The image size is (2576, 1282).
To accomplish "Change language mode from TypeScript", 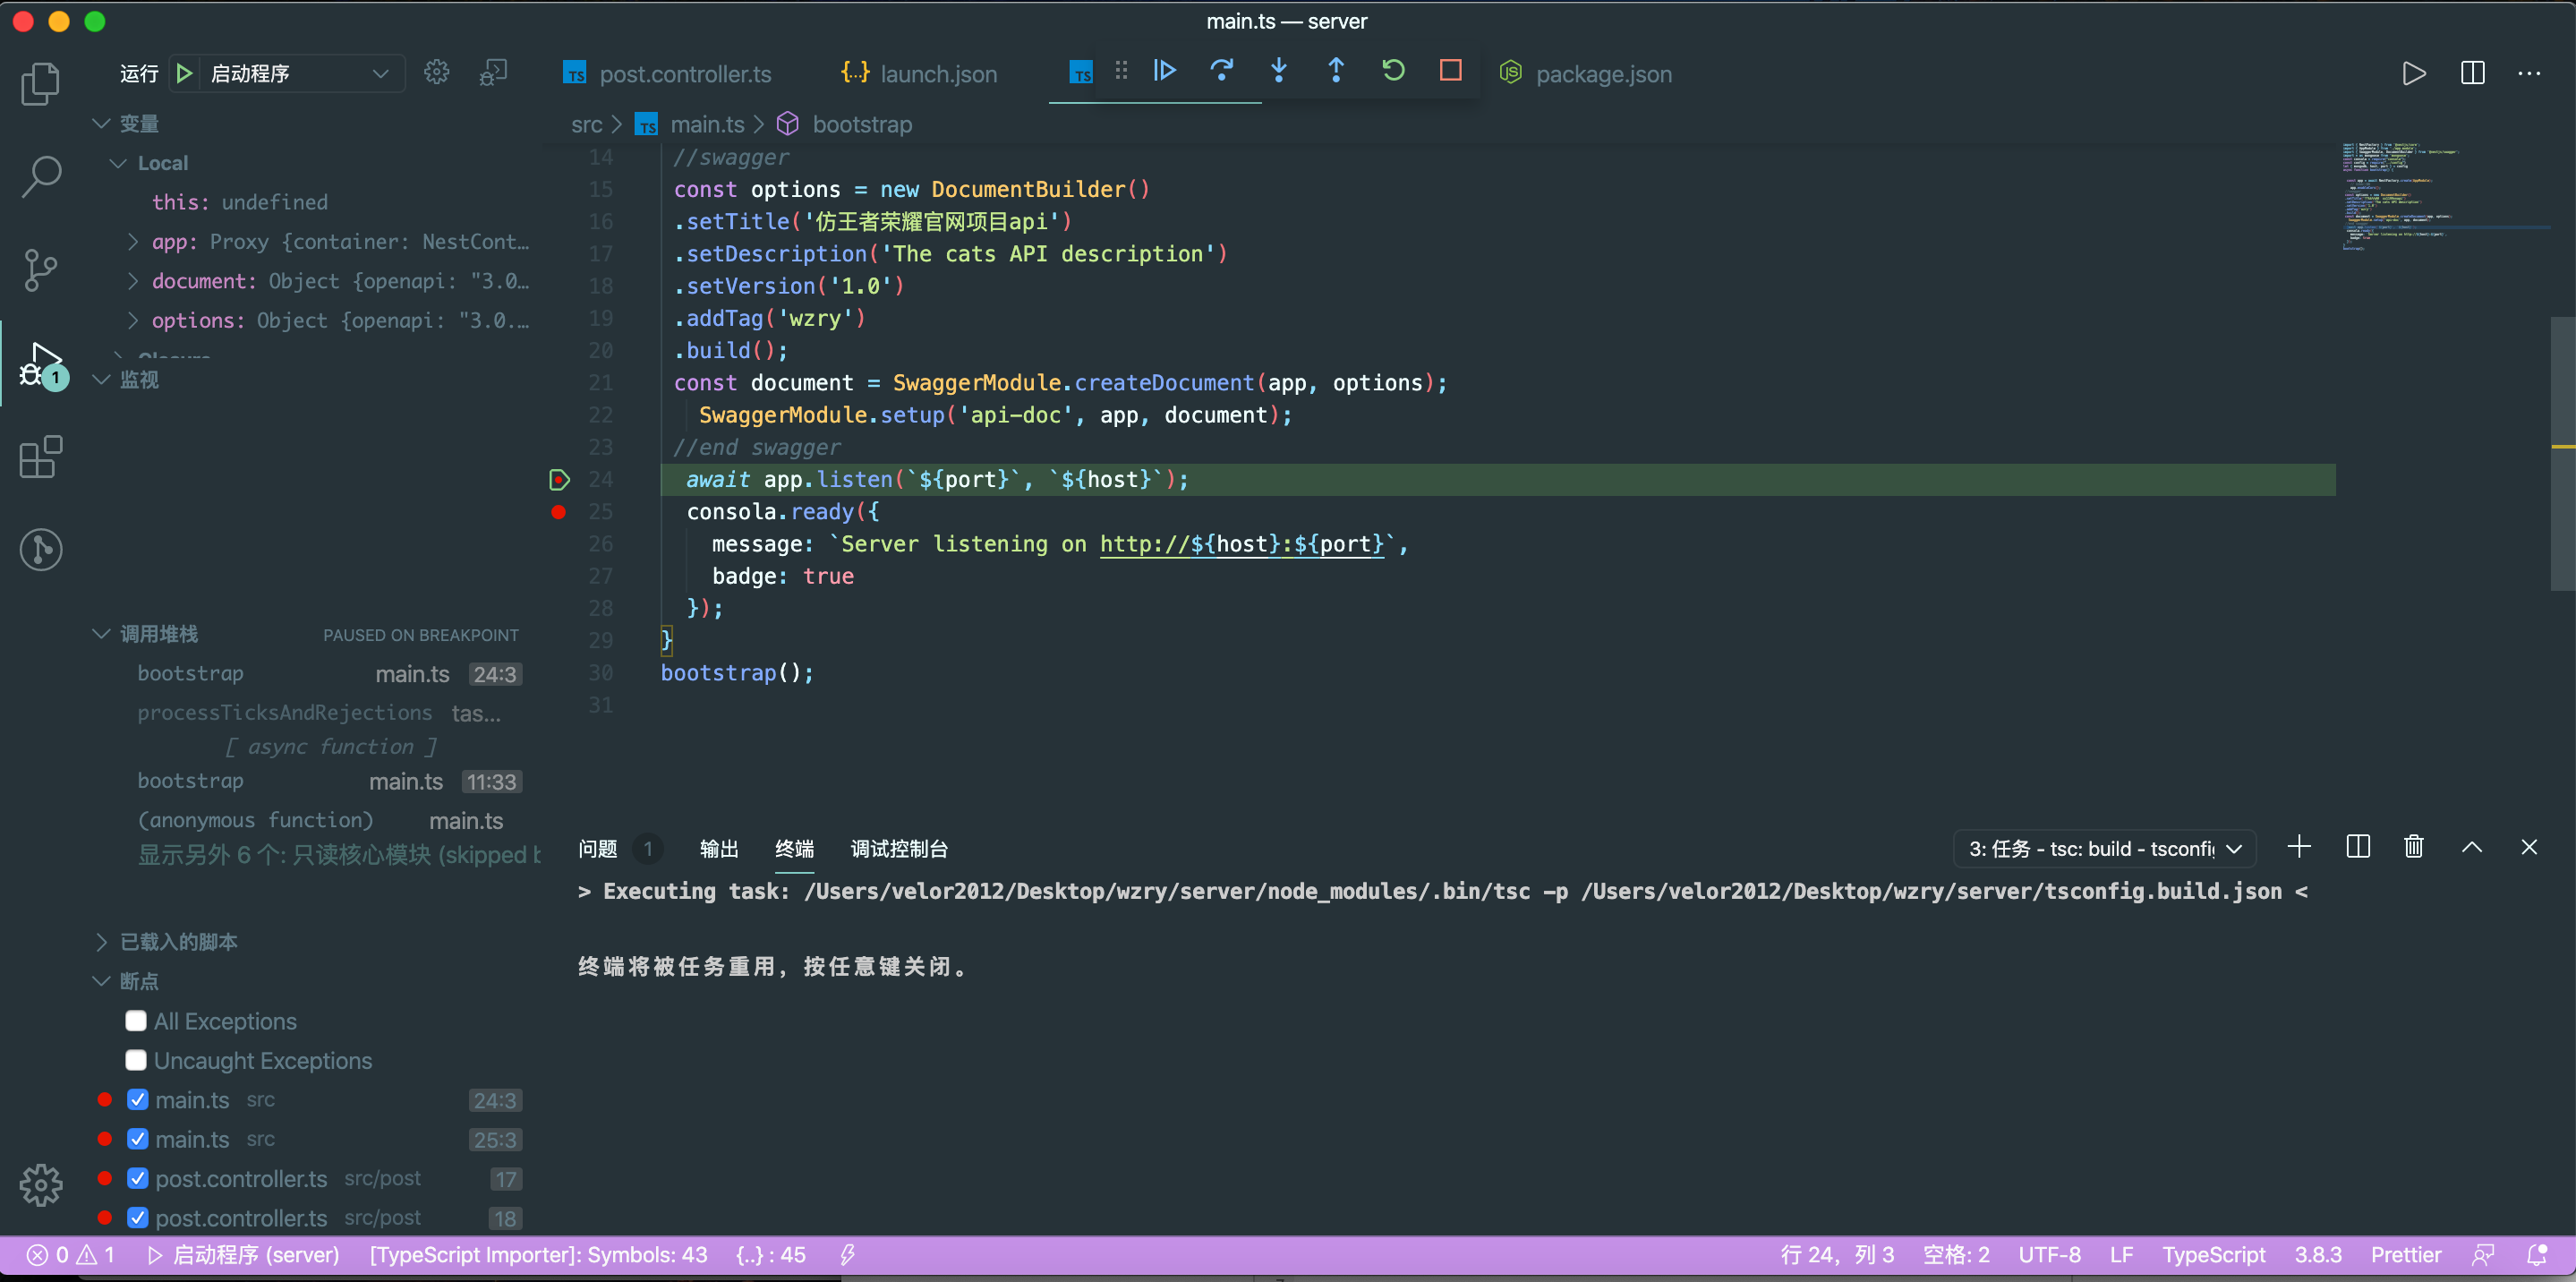I will click(x=2213, y=1255).
